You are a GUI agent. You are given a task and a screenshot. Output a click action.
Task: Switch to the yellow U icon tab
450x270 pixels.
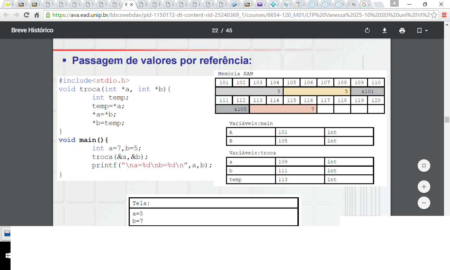coord(9,5)
